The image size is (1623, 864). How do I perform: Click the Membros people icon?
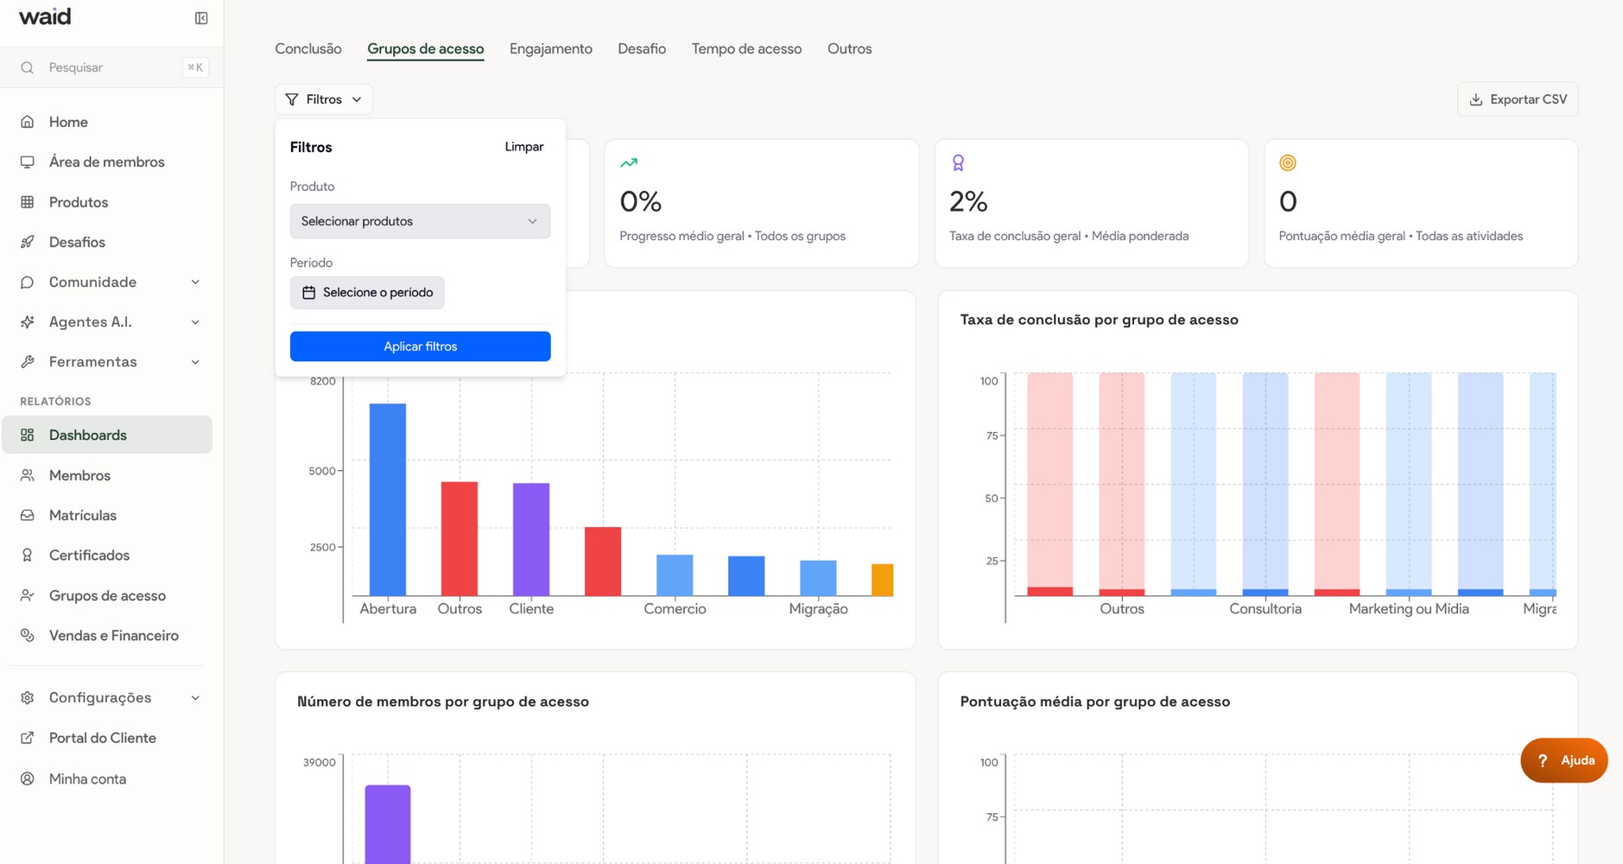[28, 475]
